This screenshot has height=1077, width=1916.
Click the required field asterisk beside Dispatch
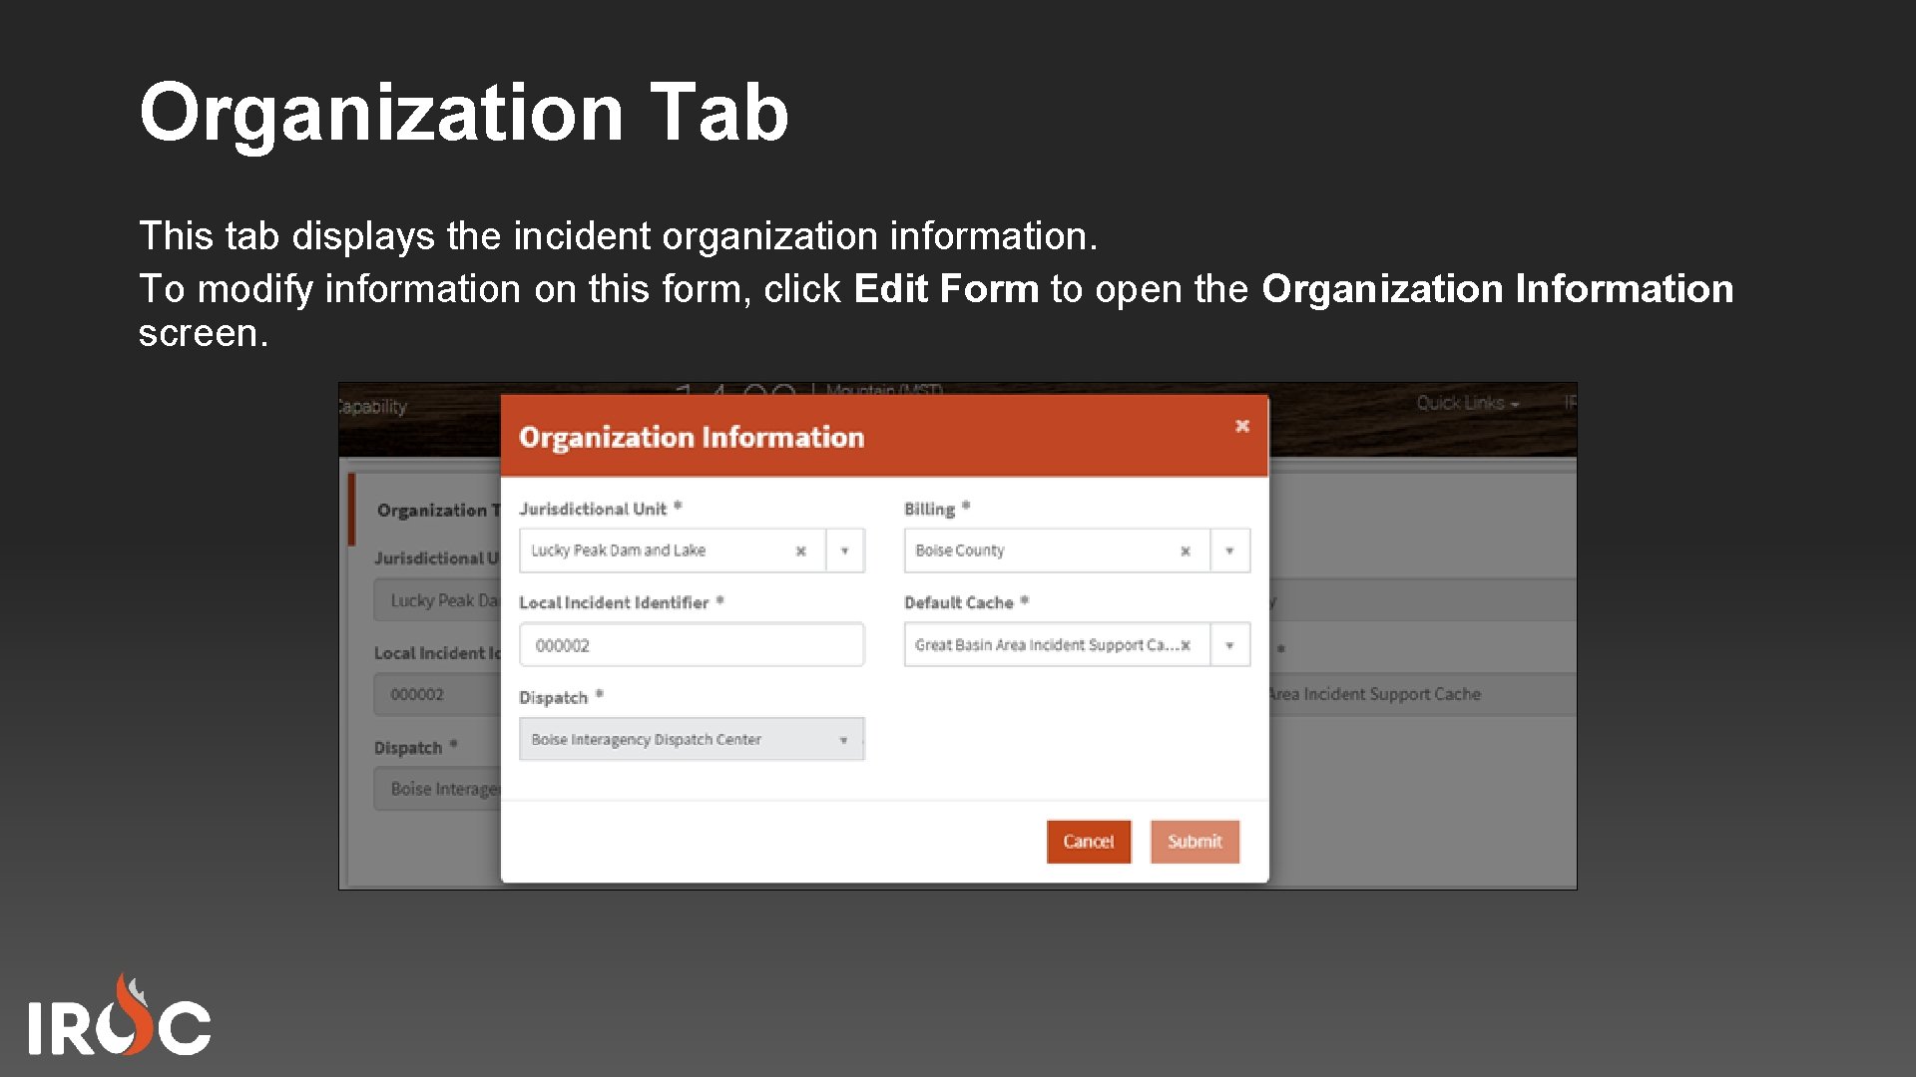(601, 692)
